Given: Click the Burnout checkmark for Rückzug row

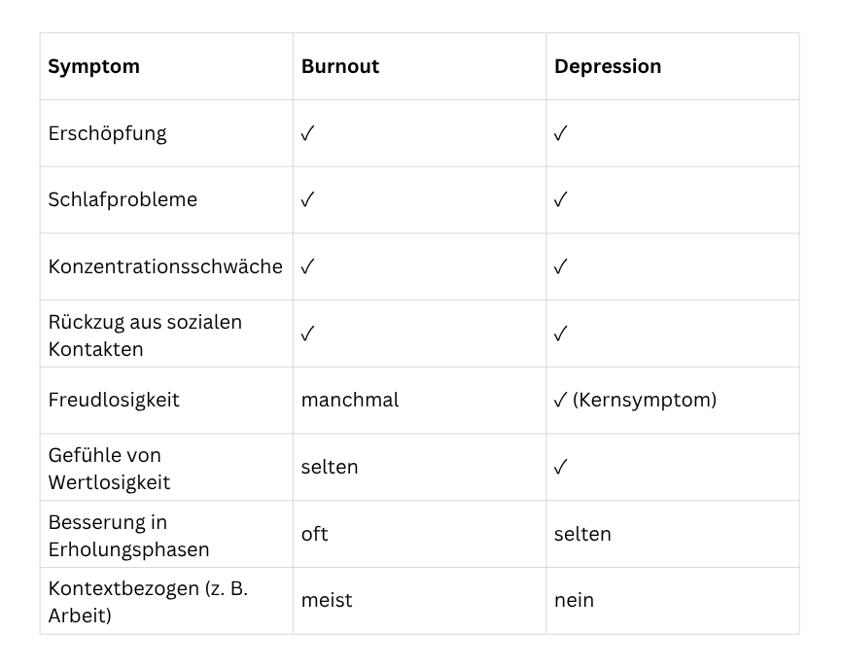Looking at the screenshot, I should click(x=308, y=334).
